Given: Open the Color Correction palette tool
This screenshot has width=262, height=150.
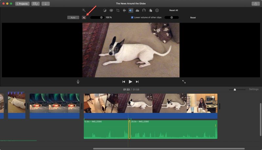Looking at the screenshot, I should (111, 11).
